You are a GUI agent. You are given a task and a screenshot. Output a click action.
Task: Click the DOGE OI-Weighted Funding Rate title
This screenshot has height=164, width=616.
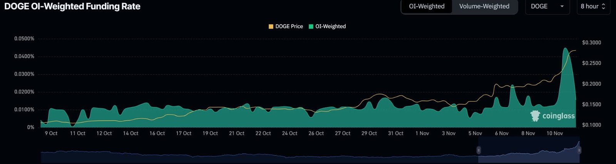click(x=72, y=7)
